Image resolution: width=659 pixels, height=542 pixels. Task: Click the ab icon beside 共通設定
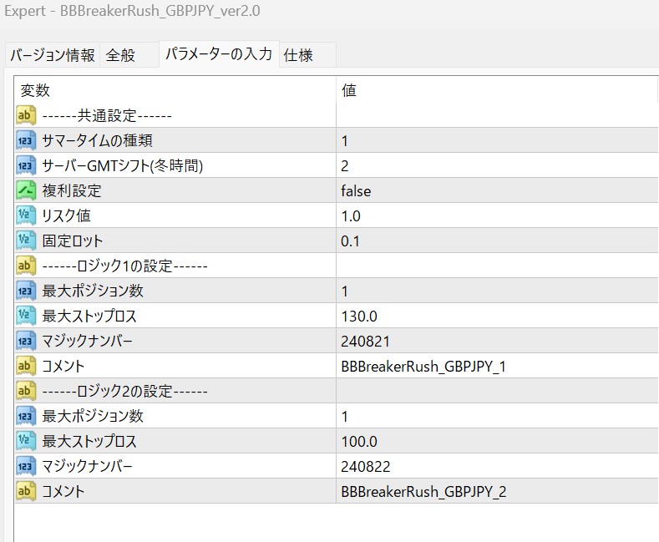point(26,115)
